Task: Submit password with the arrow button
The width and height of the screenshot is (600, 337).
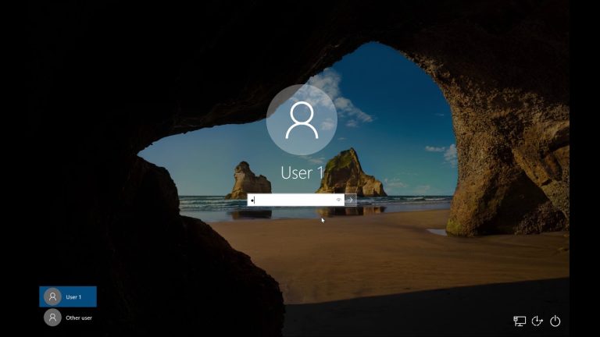Action: pos(351,200)
